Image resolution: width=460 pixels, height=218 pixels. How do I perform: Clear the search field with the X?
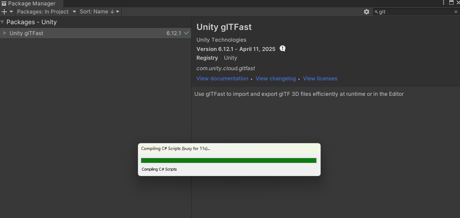pyautogui.click(x=456, y=12)
